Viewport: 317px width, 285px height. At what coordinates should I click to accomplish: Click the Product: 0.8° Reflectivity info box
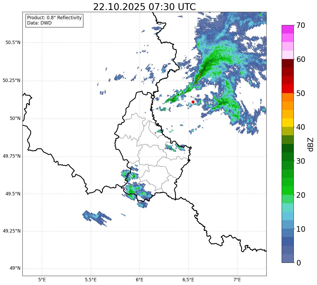point(55,20)
